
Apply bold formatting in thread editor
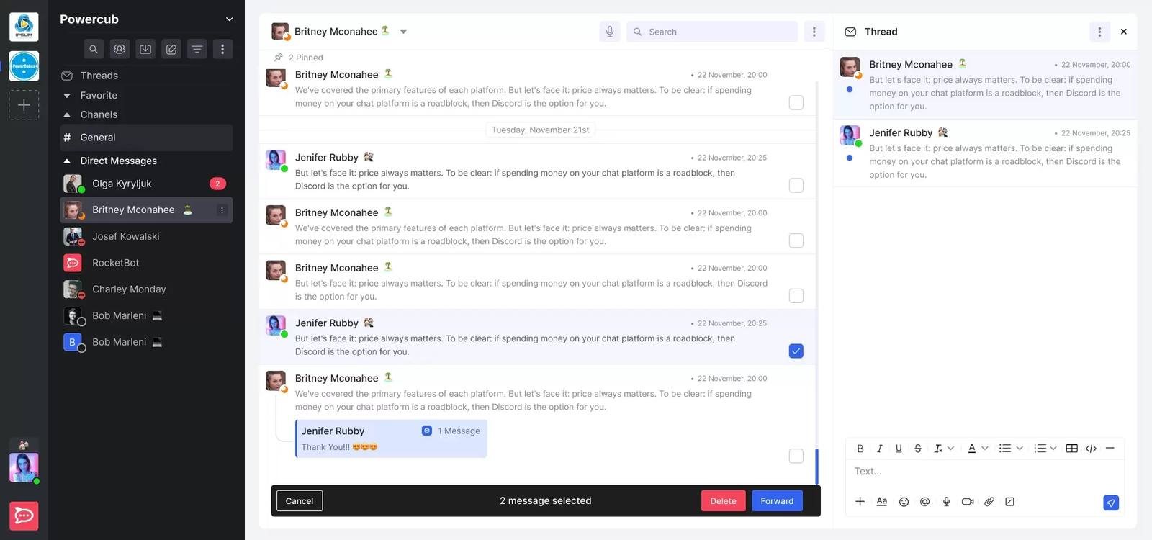tap(860, 449)
